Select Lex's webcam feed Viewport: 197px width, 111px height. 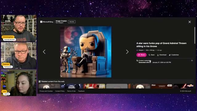pyautogui.click(x=19, y=83)
